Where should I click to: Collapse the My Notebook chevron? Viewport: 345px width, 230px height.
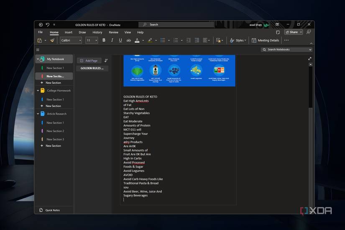[38, 59]
